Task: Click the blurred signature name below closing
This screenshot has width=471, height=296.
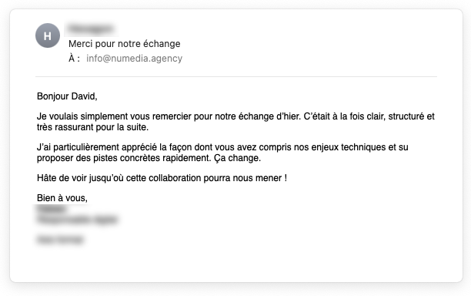Action: (x=52, y=210)
